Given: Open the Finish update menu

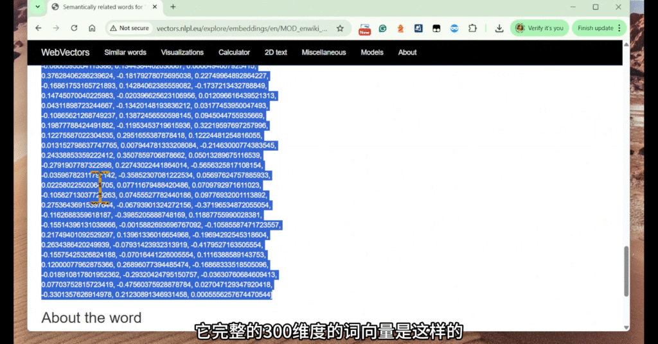Looking at the screenshot, I should (600, 28).
